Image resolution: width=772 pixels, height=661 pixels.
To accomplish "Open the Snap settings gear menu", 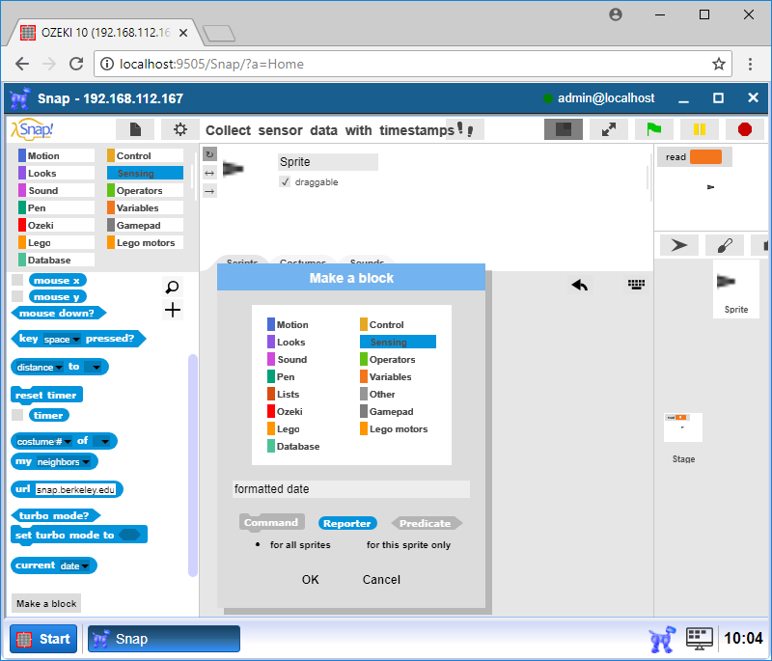I will pyautogui.click(x=180, y=129).
